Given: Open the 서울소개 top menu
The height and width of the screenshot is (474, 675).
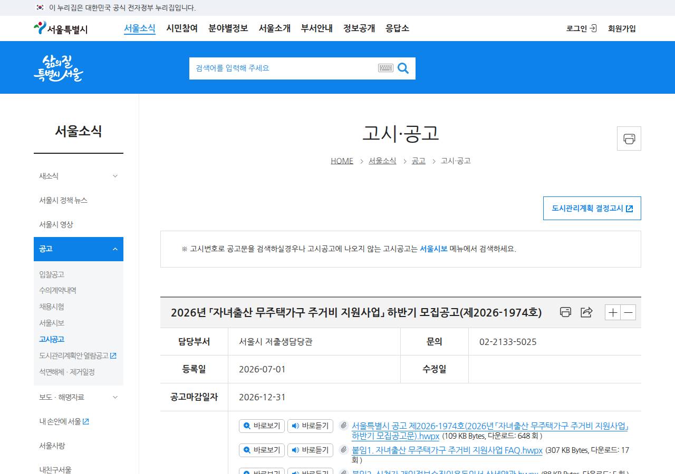Looking at the screenshot, I should coord(275,28).
